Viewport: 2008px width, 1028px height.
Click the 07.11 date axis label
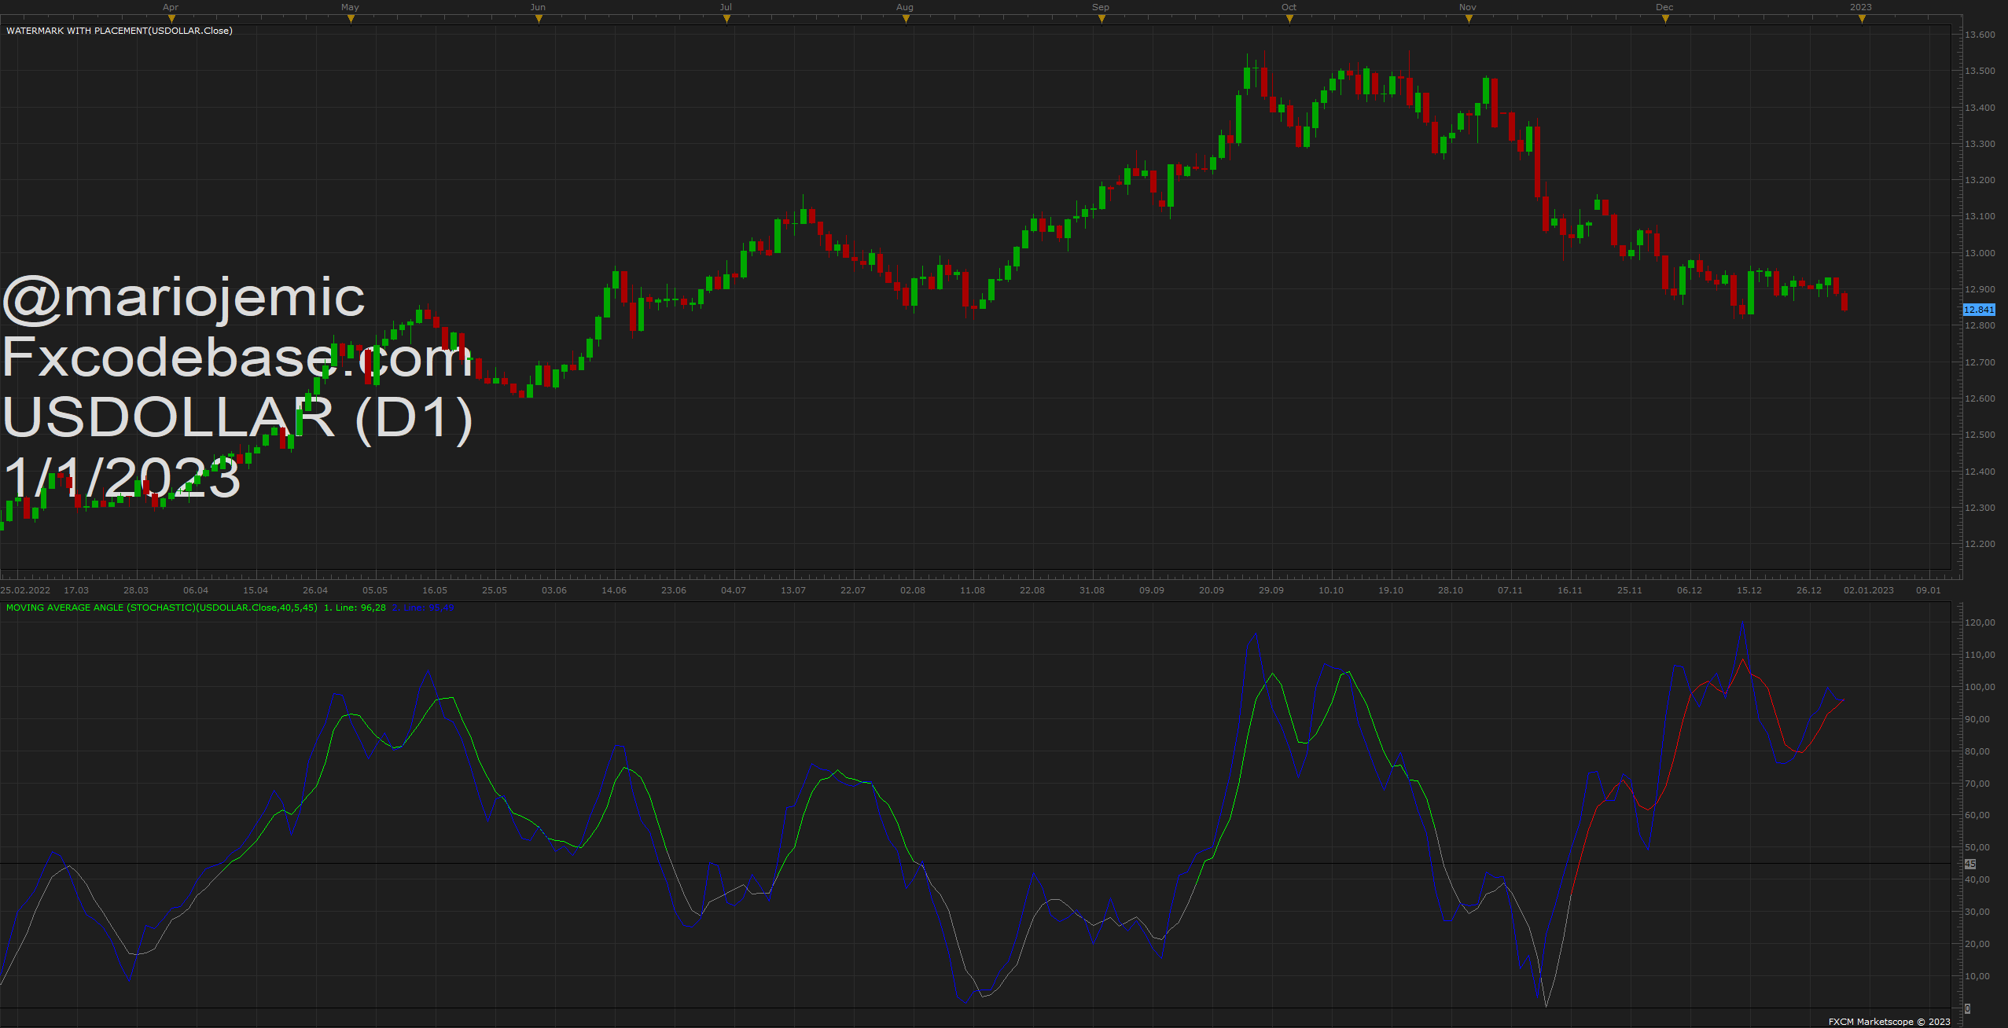pos(1510,590)
